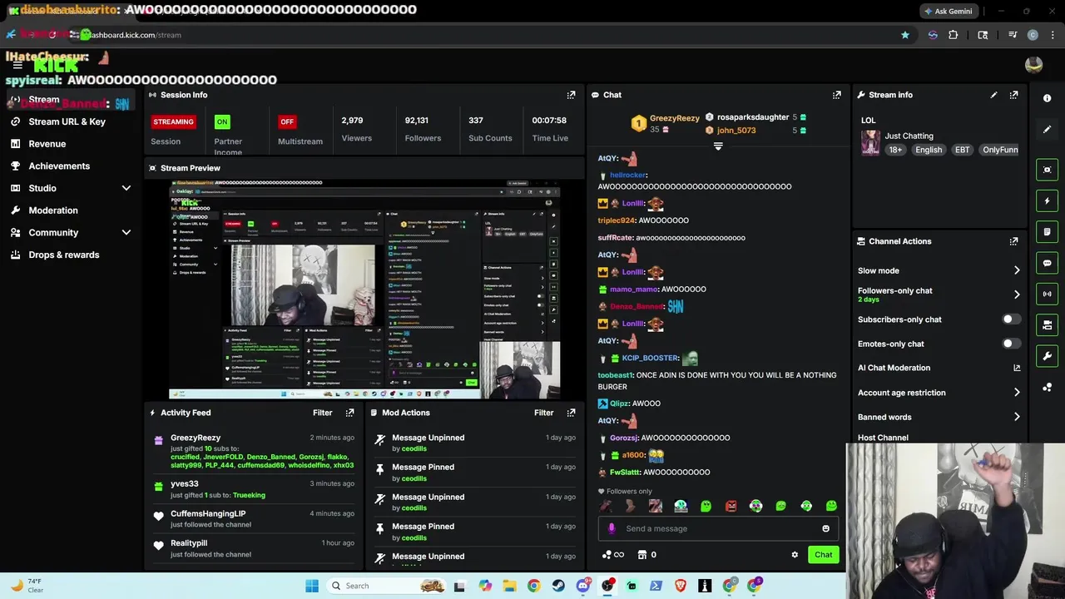Toggle the broadcast signal widget icon in sidebar
This screenshot has height=599, width=1065.
coord(1047,294)
